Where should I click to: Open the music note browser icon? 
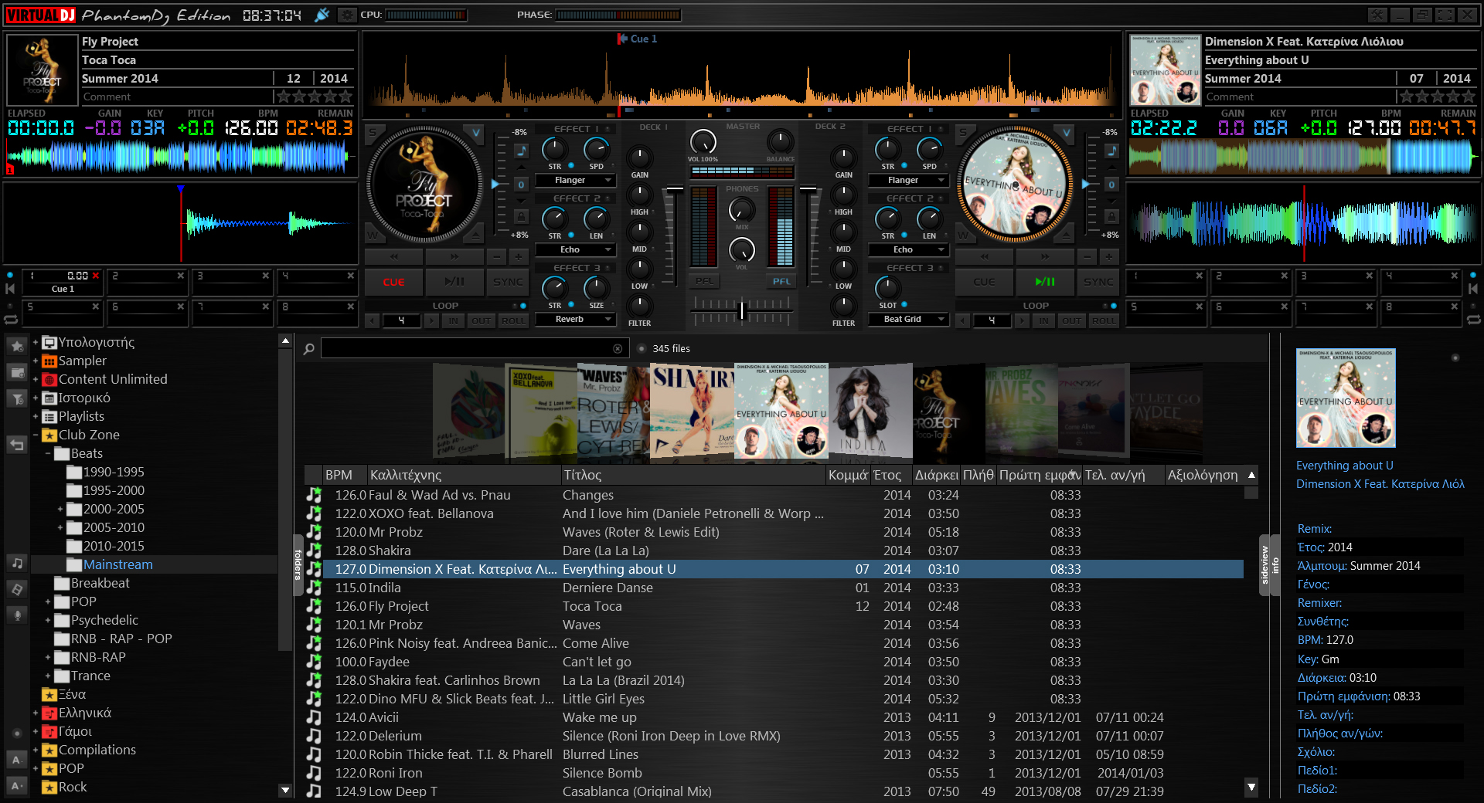pos(17,564)
